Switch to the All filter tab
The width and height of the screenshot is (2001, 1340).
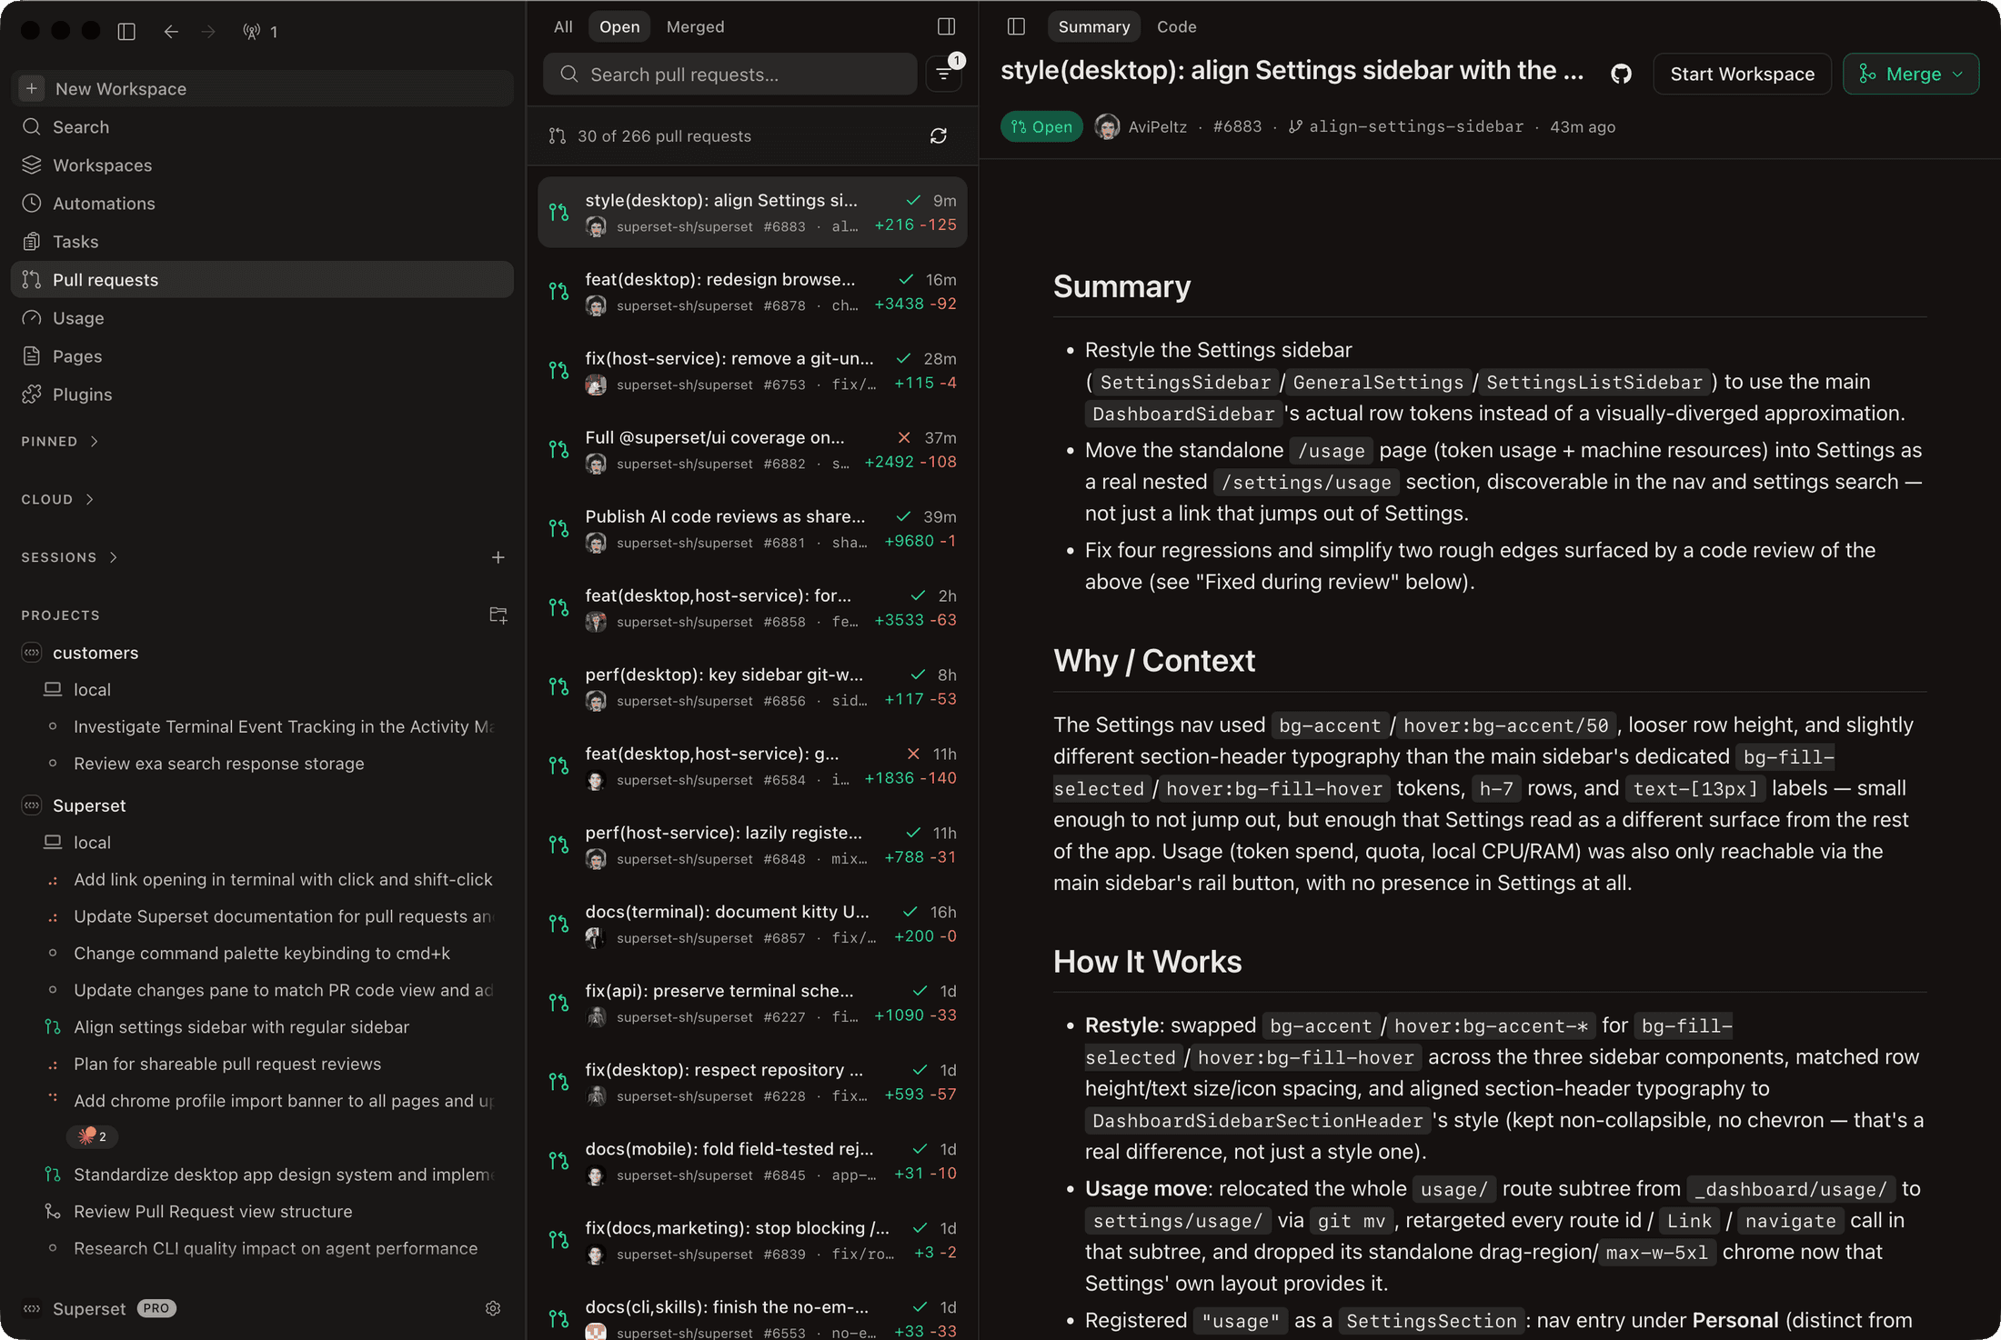pyautogui.click(x=563, y=27)
